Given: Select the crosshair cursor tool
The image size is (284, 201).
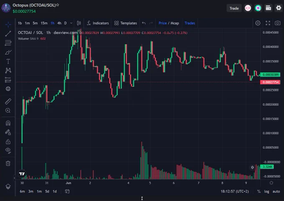Looking at the screenshot, I should [x=8, y=25].
